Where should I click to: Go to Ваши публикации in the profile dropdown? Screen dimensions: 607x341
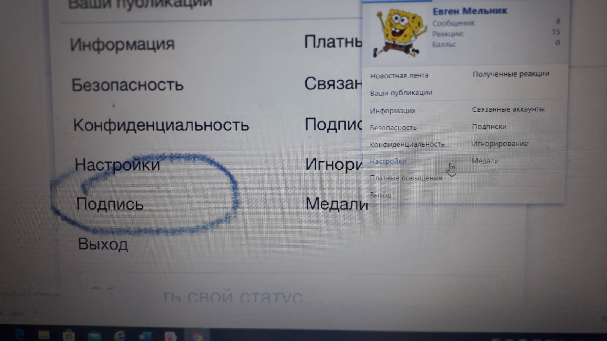click(x=401, y=92)
